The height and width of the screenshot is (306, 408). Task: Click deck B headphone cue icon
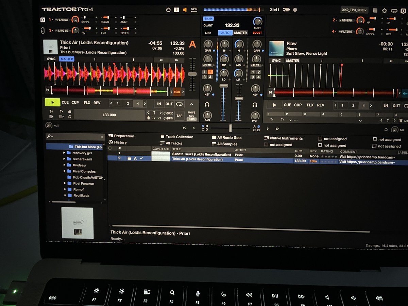pyautogui.click(x=254, y=105)
